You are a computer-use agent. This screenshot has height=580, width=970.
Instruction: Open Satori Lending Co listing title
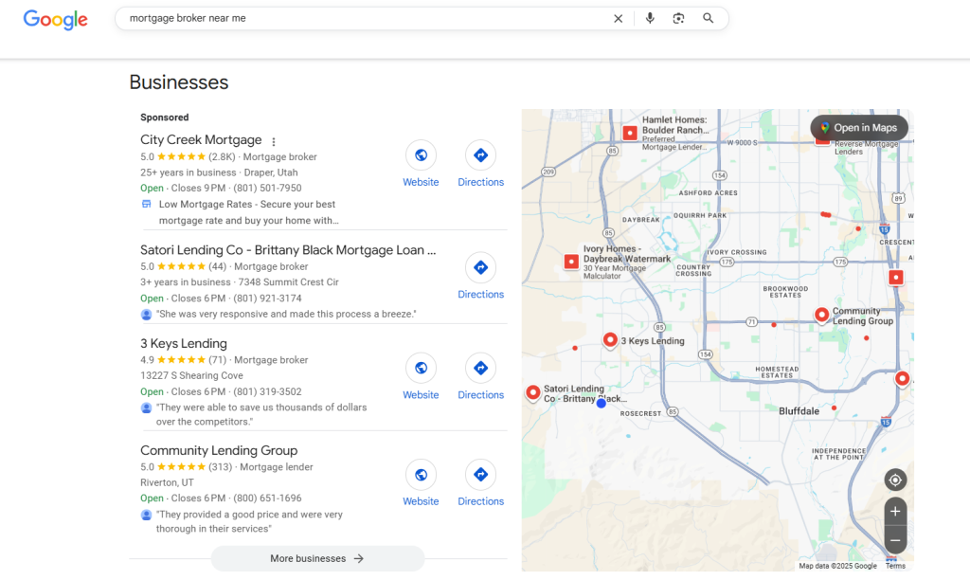point(288,250)
